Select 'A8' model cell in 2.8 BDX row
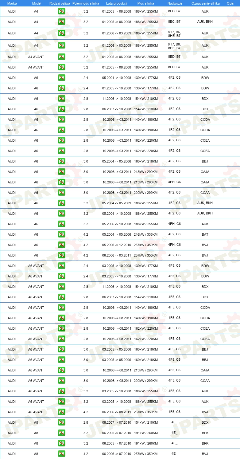This screenshot has width=240, height=459. tap(36, 422)
